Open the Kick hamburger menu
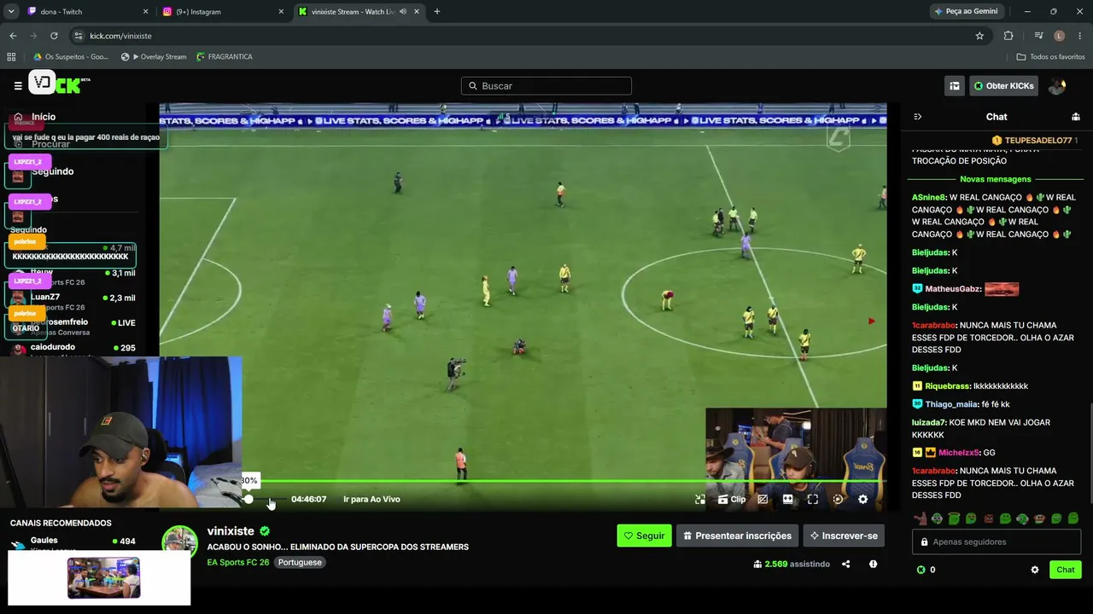This screenshot has height=614, width=1093. coord(18,85)
